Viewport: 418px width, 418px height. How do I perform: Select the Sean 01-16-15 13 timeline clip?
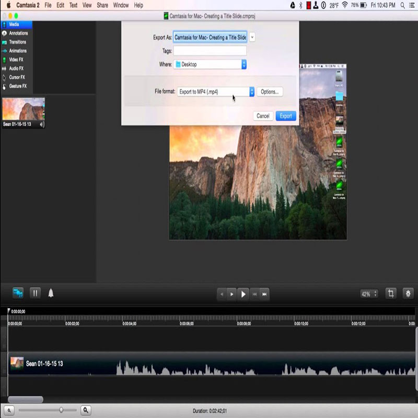212,364
